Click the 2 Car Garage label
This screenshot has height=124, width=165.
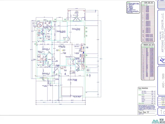coord(72,80)
